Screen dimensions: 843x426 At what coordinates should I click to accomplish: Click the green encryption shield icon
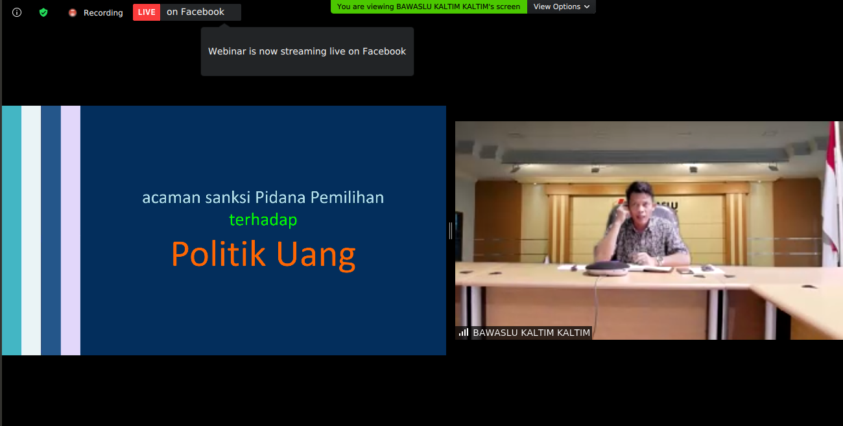(x=43, y=12)
